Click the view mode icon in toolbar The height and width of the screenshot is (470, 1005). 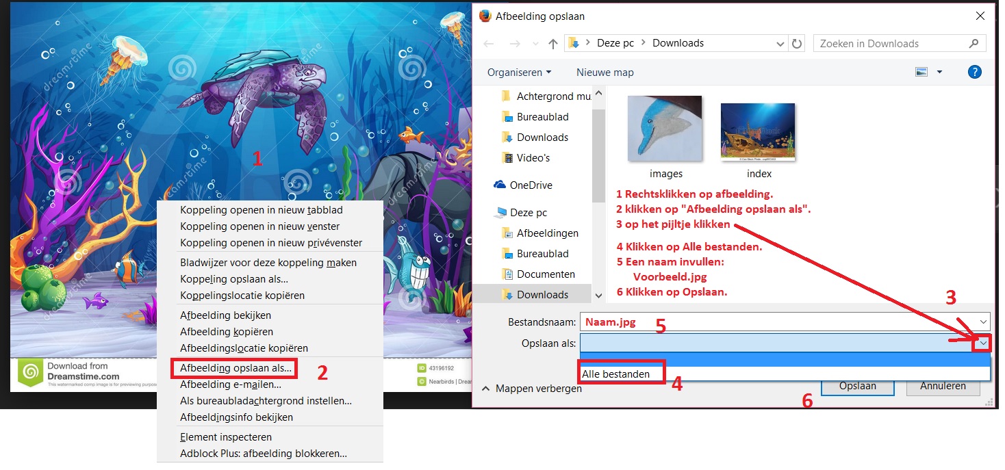(921, 72)
